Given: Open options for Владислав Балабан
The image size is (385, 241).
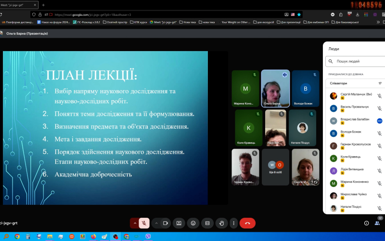Looking at the screenshot, I should tap(379, 120).
